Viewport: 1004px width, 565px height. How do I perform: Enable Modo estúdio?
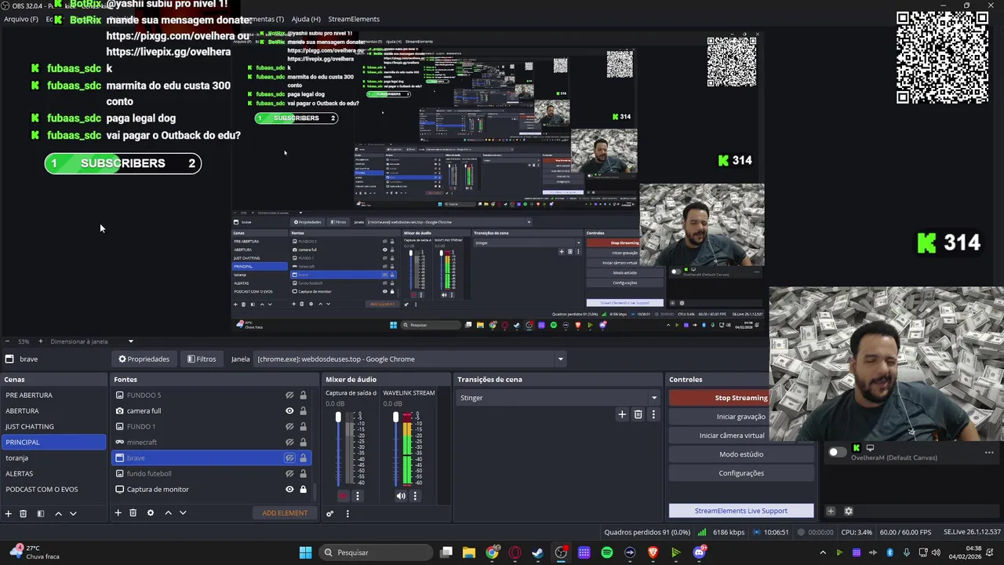click(741, 454)
